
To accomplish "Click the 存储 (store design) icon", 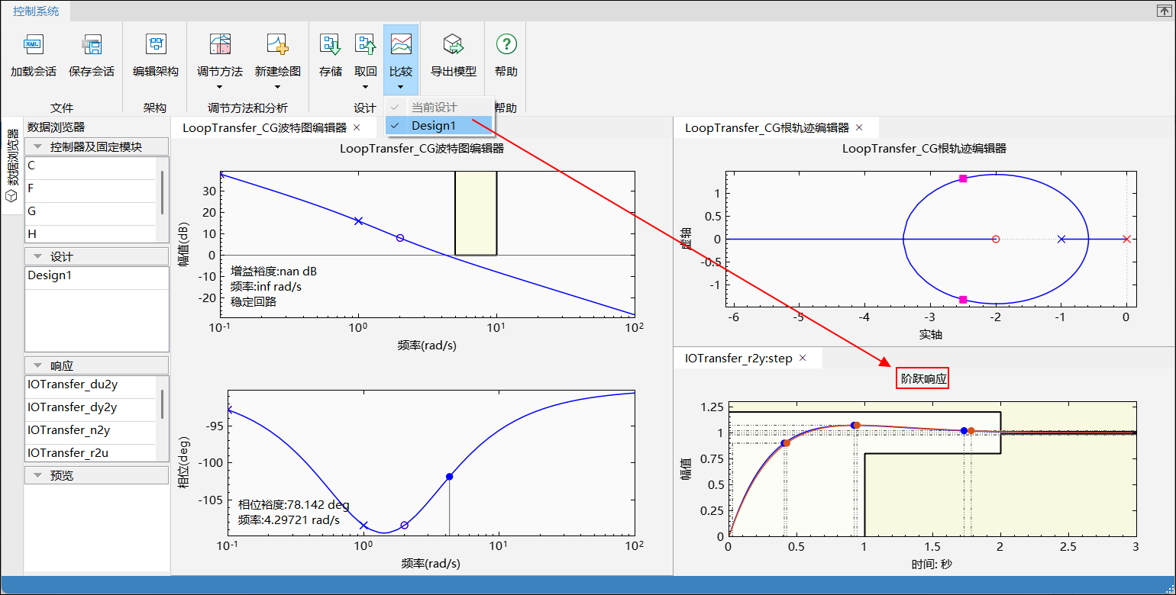I will (x=331, y=45).
